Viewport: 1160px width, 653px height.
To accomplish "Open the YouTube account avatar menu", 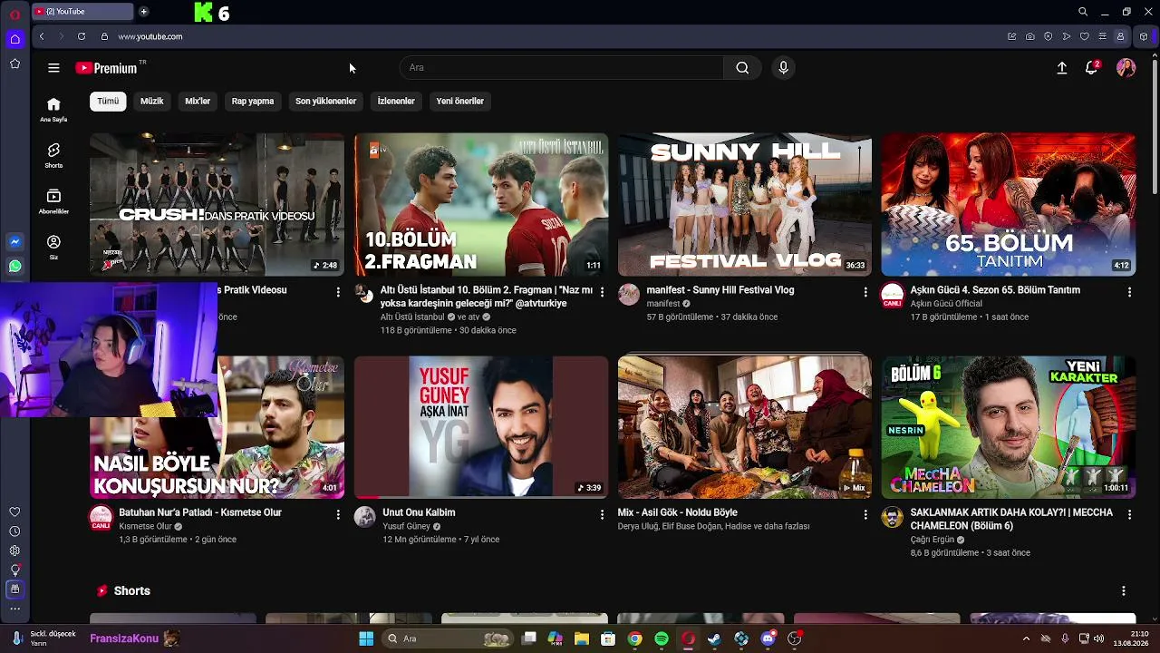I will 1126,68.
